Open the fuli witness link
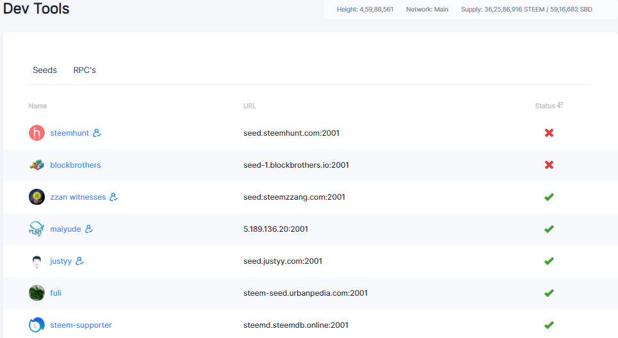618x338 pixels. pos(56,293)
